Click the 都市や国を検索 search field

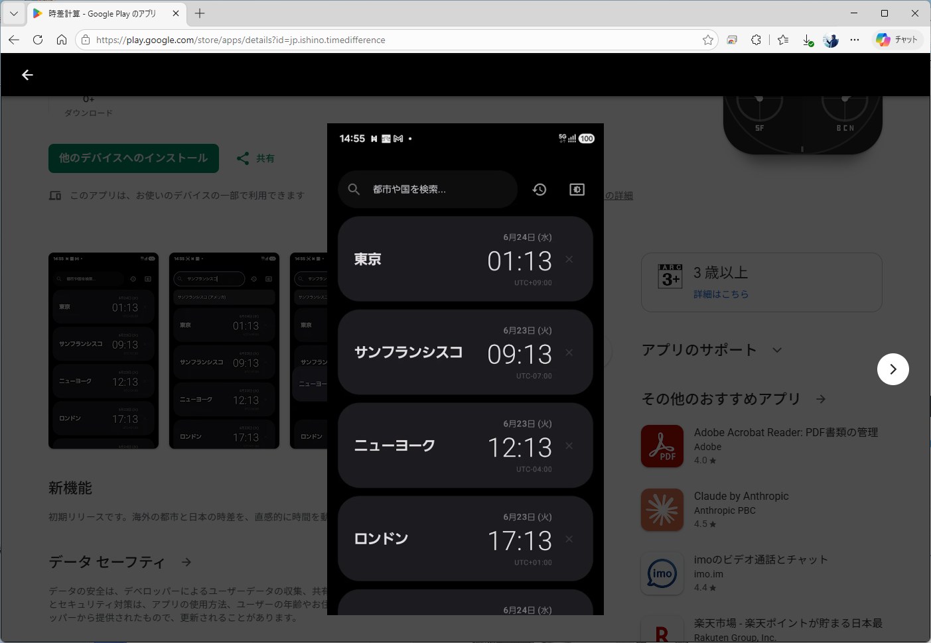[x=428, y=190]
